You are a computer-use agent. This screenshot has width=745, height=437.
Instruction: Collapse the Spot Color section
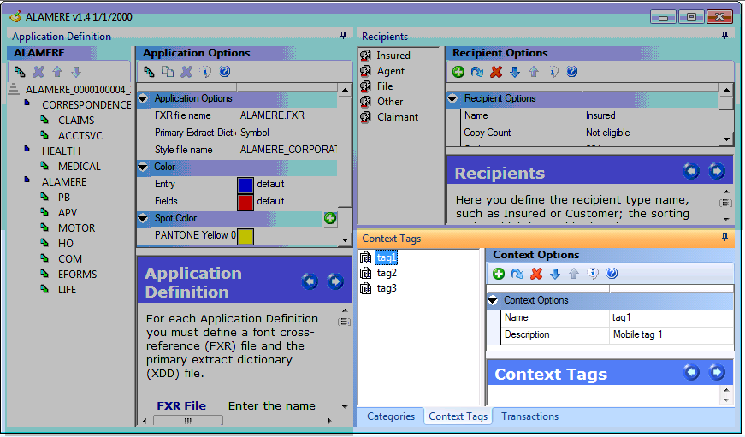coord(143,218)
